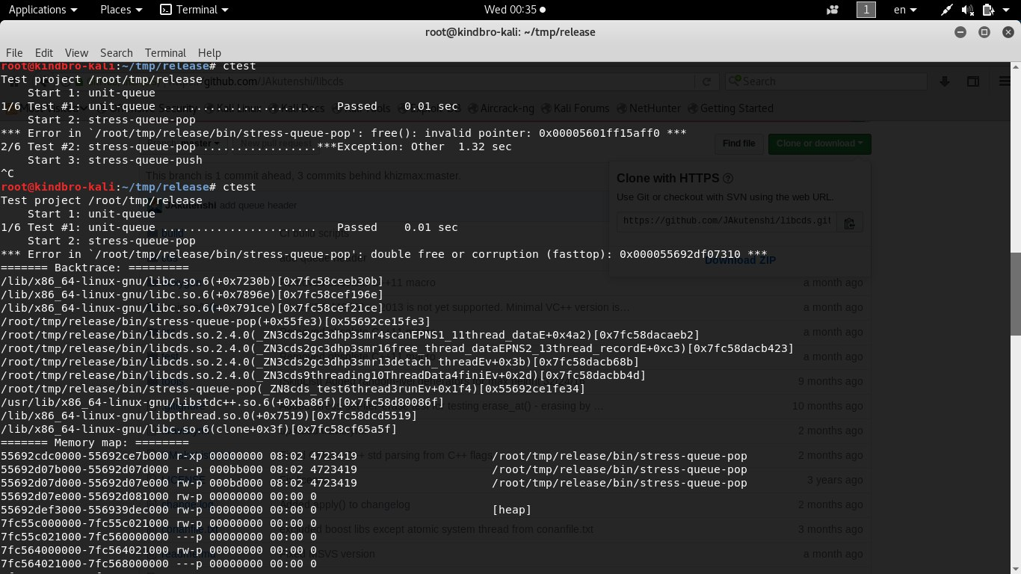
Task: Click the screen recording camera icon
Action: click(x=833, y=10)
